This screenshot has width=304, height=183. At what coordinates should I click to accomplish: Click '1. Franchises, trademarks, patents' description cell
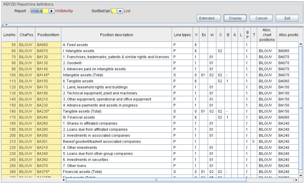[116, 57]
